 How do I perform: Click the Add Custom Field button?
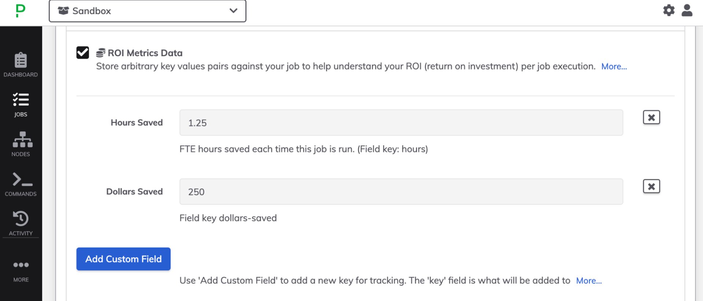123,259
